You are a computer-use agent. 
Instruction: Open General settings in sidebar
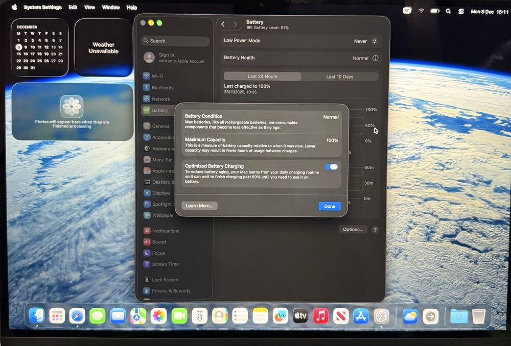(156, 126)
